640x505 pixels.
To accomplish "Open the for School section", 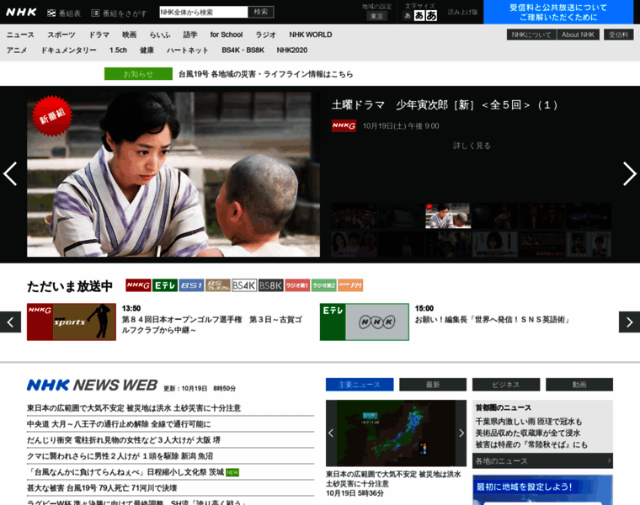I will pyautogui.click(x=227, y=35).
